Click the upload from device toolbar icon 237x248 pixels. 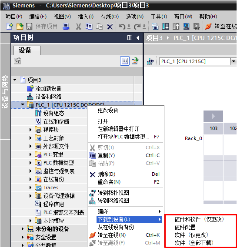point(176,26)
